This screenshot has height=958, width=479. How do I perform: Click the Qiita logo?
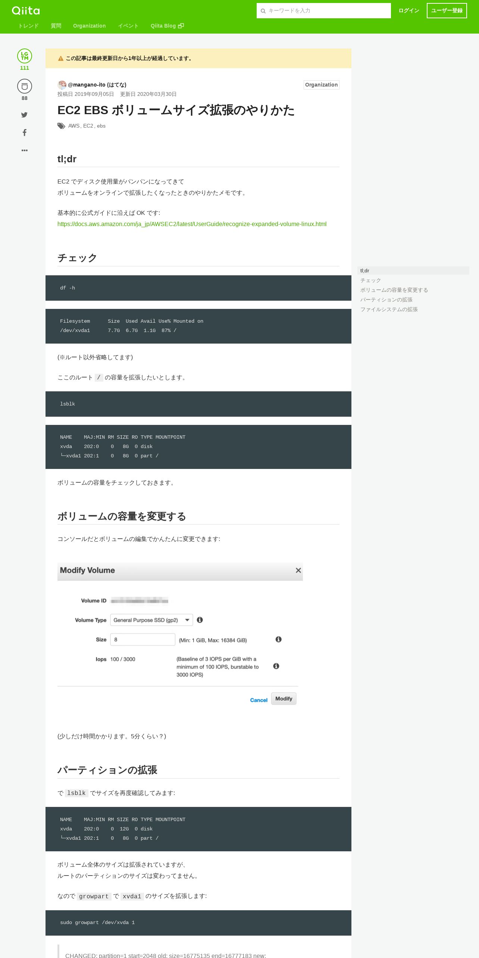(x=26, y=10)
